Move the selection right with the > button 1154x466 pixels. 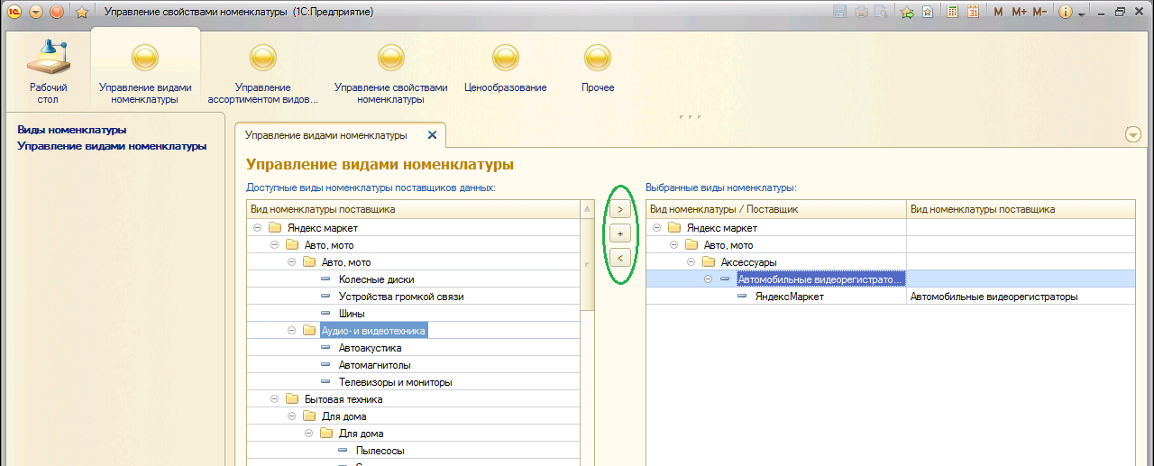click(x=620, y=209)
